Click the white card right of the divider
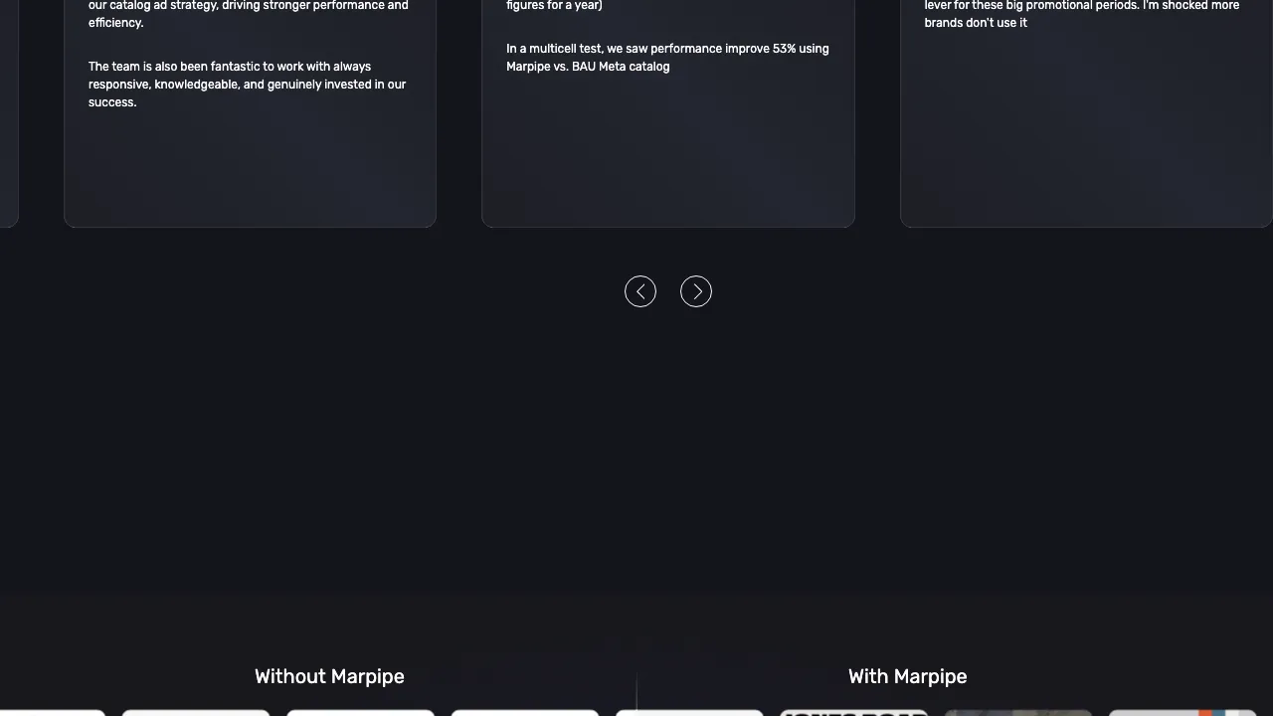 [x=689, y=712]
